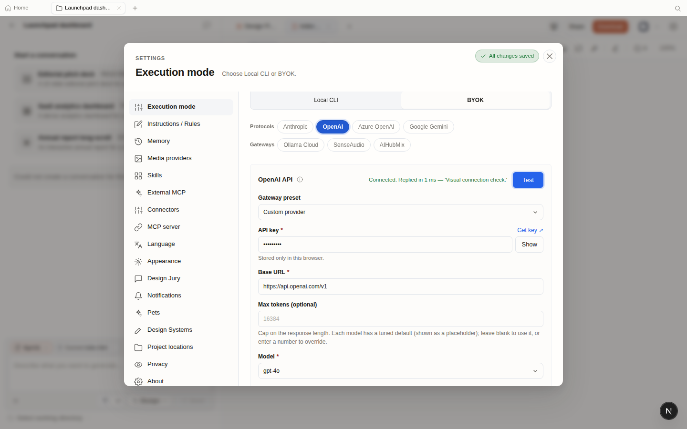Open the Privacy settings section
This screenshot has width=687, height=429.
click(x=181, y=365)
